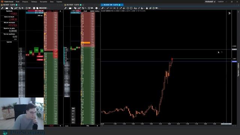Select the arrow drawing tool

point(121,8)
